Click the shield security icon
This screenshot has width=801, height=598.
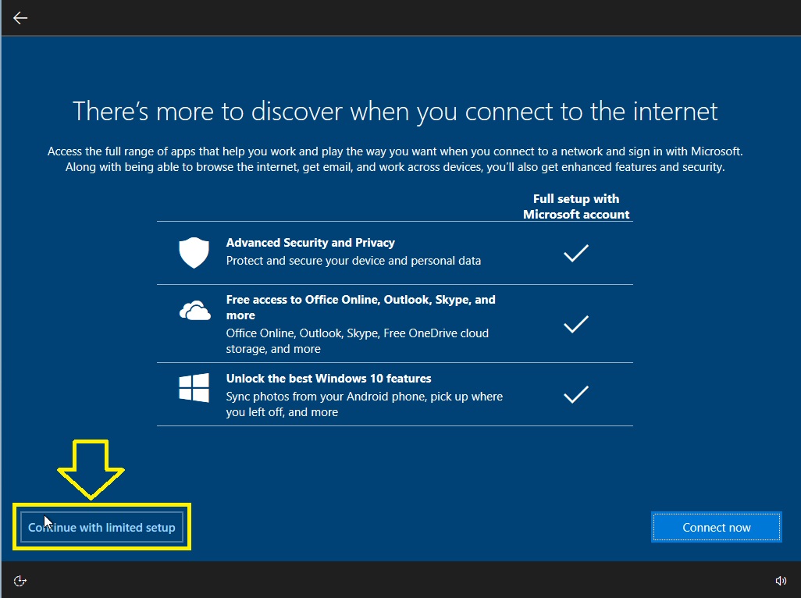point(194,252)
